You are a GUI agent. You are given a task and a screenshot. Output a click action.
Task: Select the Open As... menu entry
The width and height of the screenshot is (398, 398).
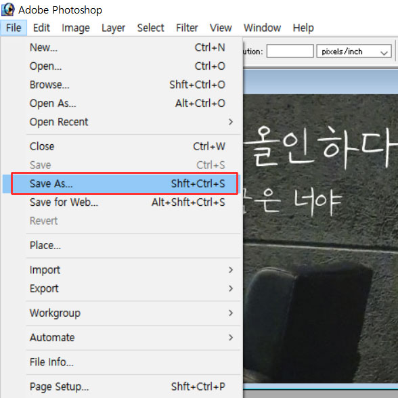pos(121,104)
